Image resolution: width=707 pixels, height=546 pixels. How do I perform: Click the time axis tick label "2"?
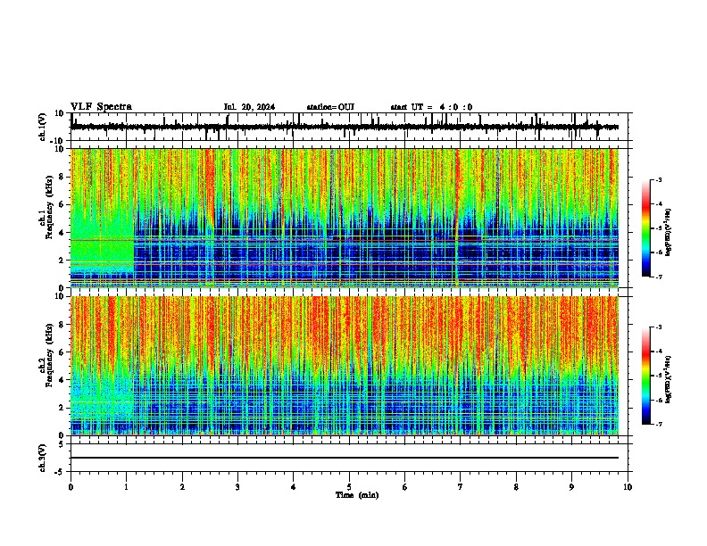tap(182, 487)
